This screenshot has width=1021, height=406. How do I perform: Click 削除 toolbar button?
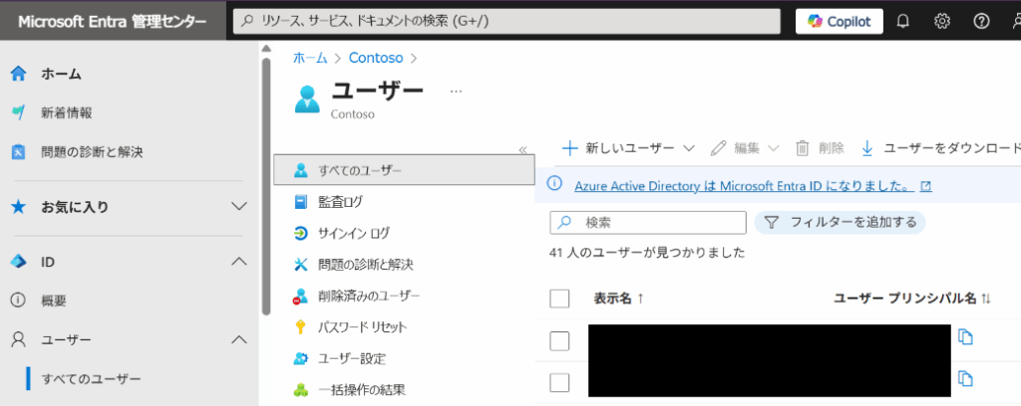tap(820, 148)
